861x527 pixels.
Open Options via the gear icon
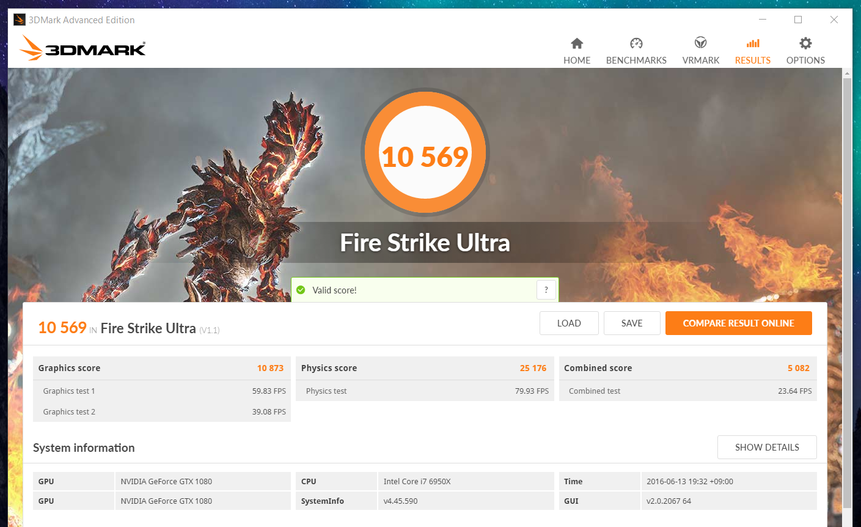tap(805, 43)
